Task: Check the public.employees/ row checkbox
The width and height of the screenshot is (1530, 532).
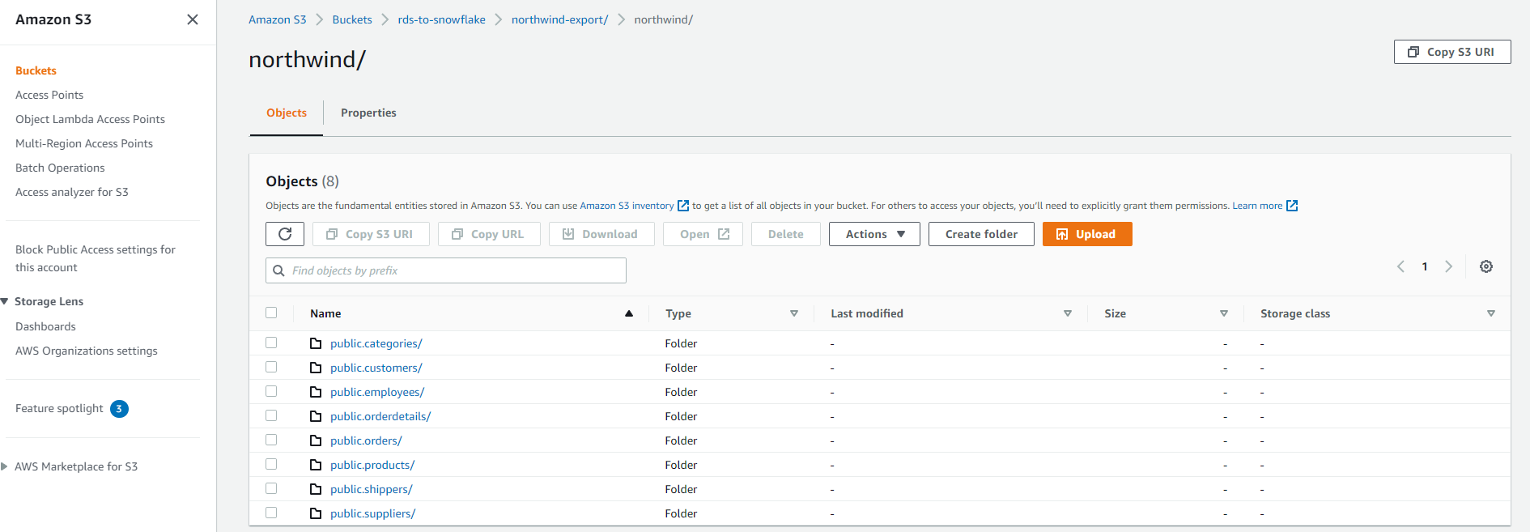Action: click(x=271, y=391)
